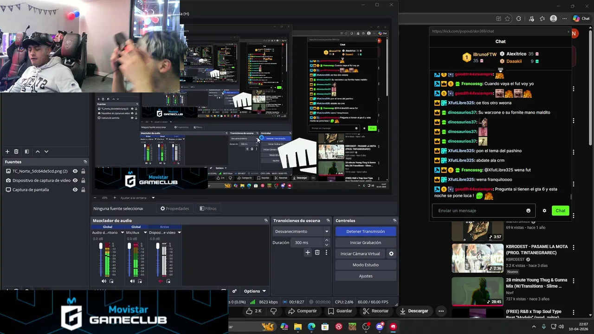Image resolution: width=594 pixels, height=334 pixels.
Task: Open more actions ellipsis next to Descargar
Action: (x=441, y=311)
